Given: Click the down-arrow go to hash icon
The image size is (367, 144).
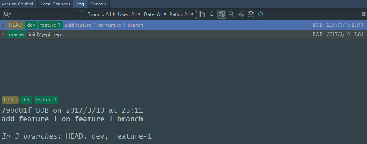Looking at the screenshot, I should (212, 14).
